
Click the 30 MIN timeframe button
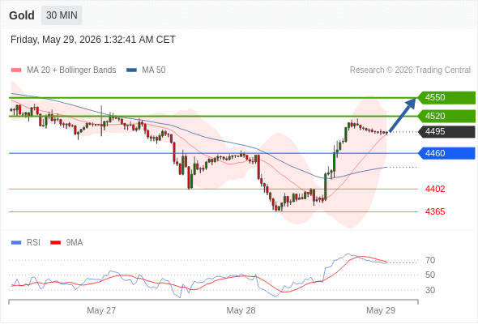[62, 15]
